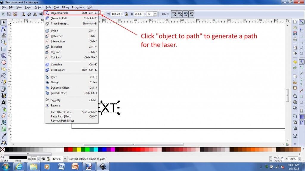Pick the Star and polygon tool
305x171 pixels.
coord(4,69)
